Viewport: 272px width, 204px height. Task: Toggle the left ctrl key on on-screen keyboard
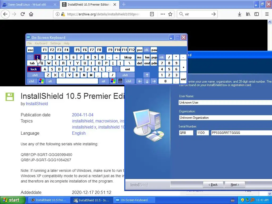coord(32,81)
